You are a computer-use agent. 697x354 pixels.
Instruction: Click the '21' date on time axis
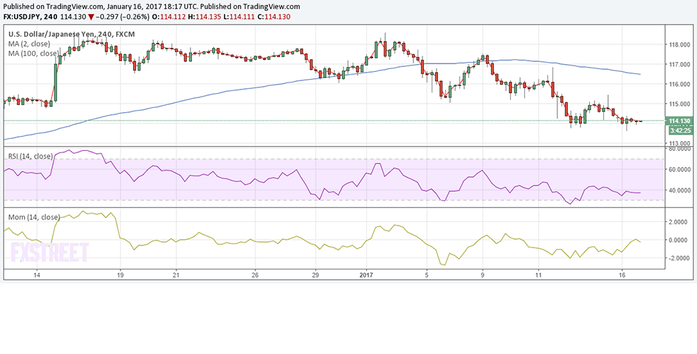click(176, 276)
